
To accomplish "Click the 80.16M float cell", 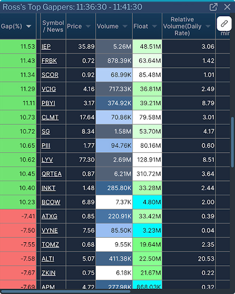I will 147,145.
